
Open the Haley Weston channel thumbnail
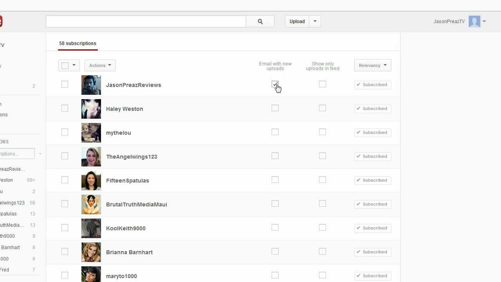click(x=91, y=109)
